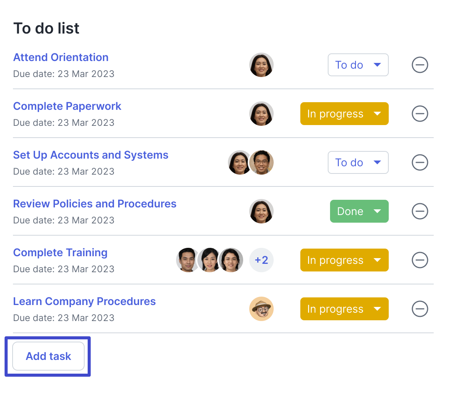
Task: Open status dropdown for Complete Training
Action: tap(344, 260)
